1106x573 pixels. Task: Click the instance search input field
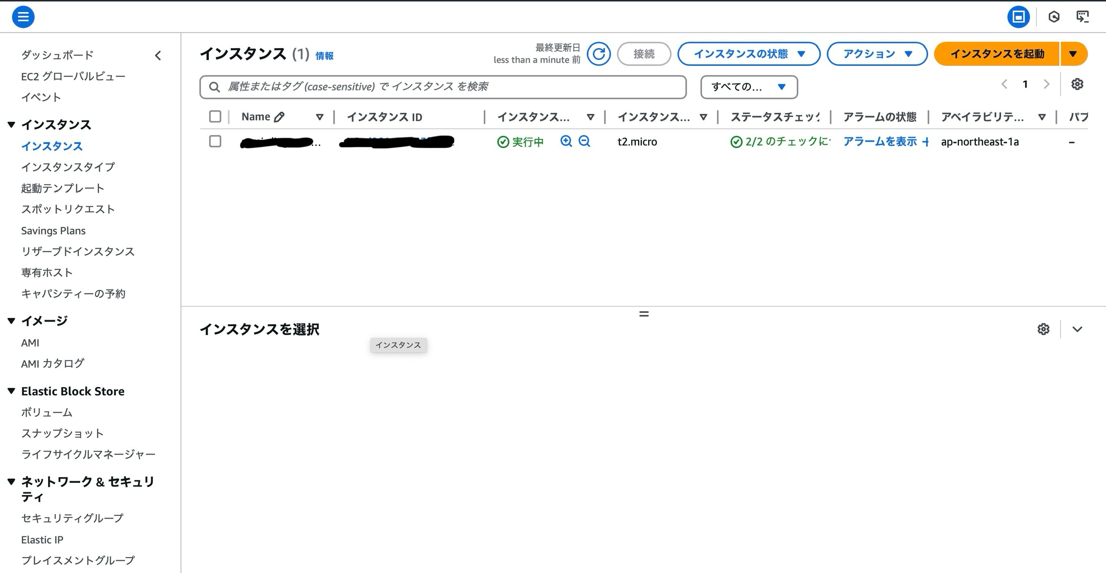coord(442,87)
